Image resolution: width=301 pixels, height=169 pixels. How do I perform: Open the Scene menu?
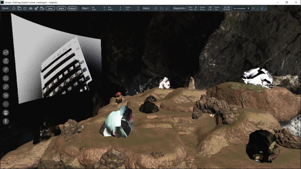pos(5,8)
